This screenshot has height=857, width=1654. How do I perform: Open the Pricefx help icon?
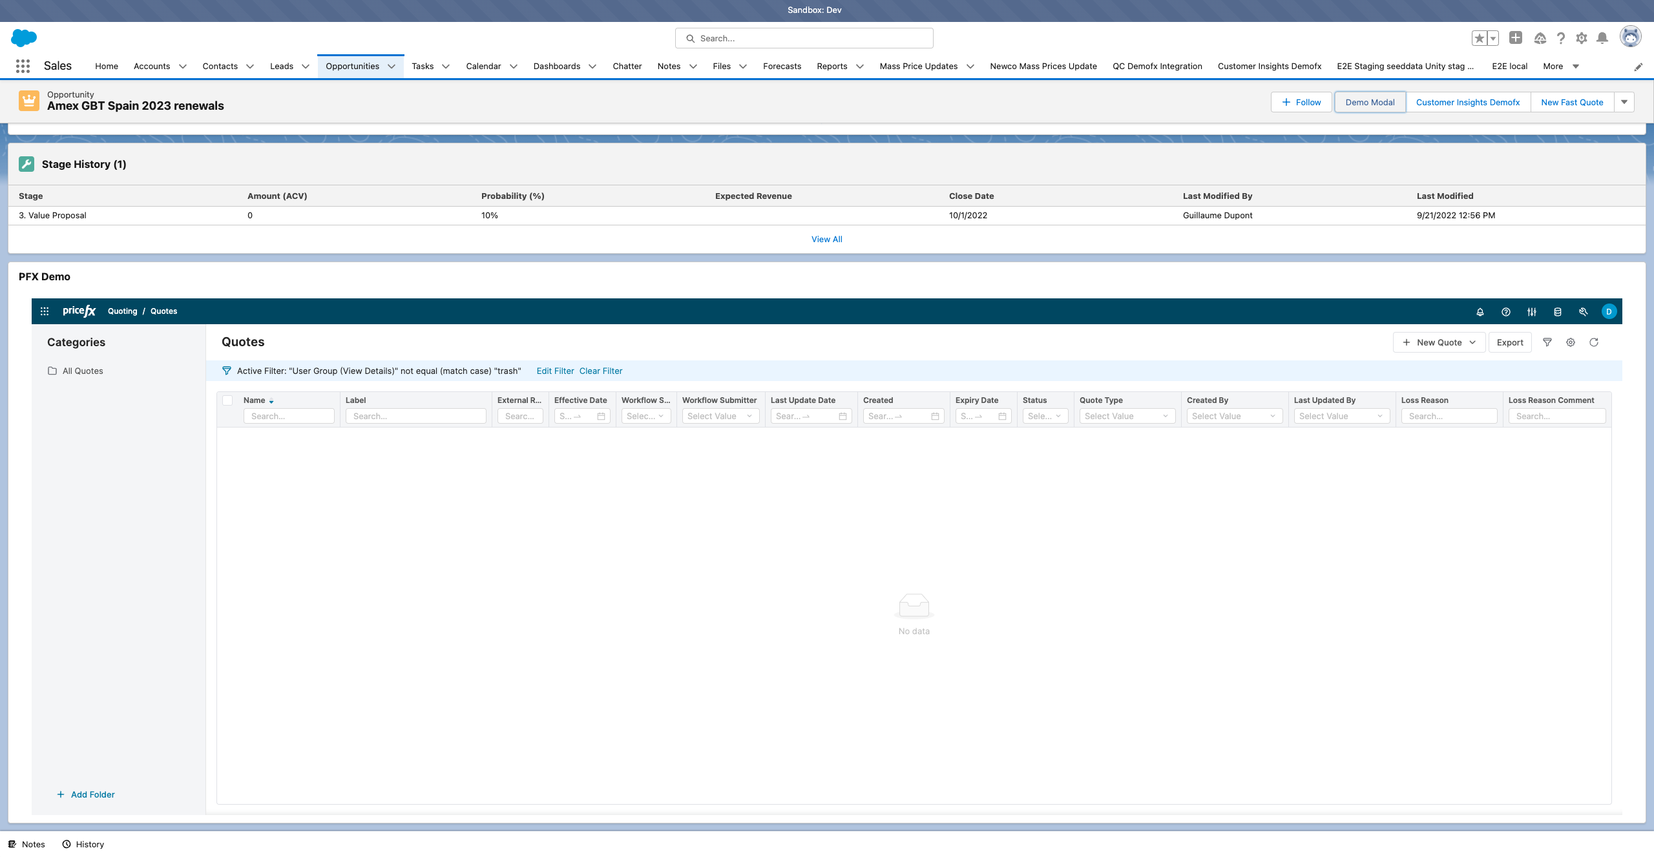[x=1505, y=311]
